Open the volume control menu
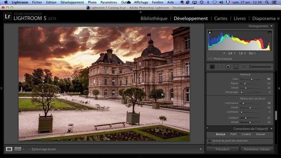 coord(221,2)
